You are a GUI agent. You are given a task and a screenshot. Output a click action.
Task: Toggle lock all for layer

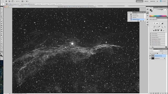(157, 53)
